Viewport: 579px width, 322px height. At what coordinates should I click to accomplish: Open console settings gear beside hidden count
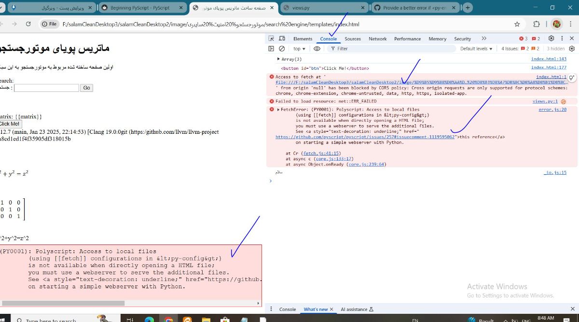coord(572,49)
